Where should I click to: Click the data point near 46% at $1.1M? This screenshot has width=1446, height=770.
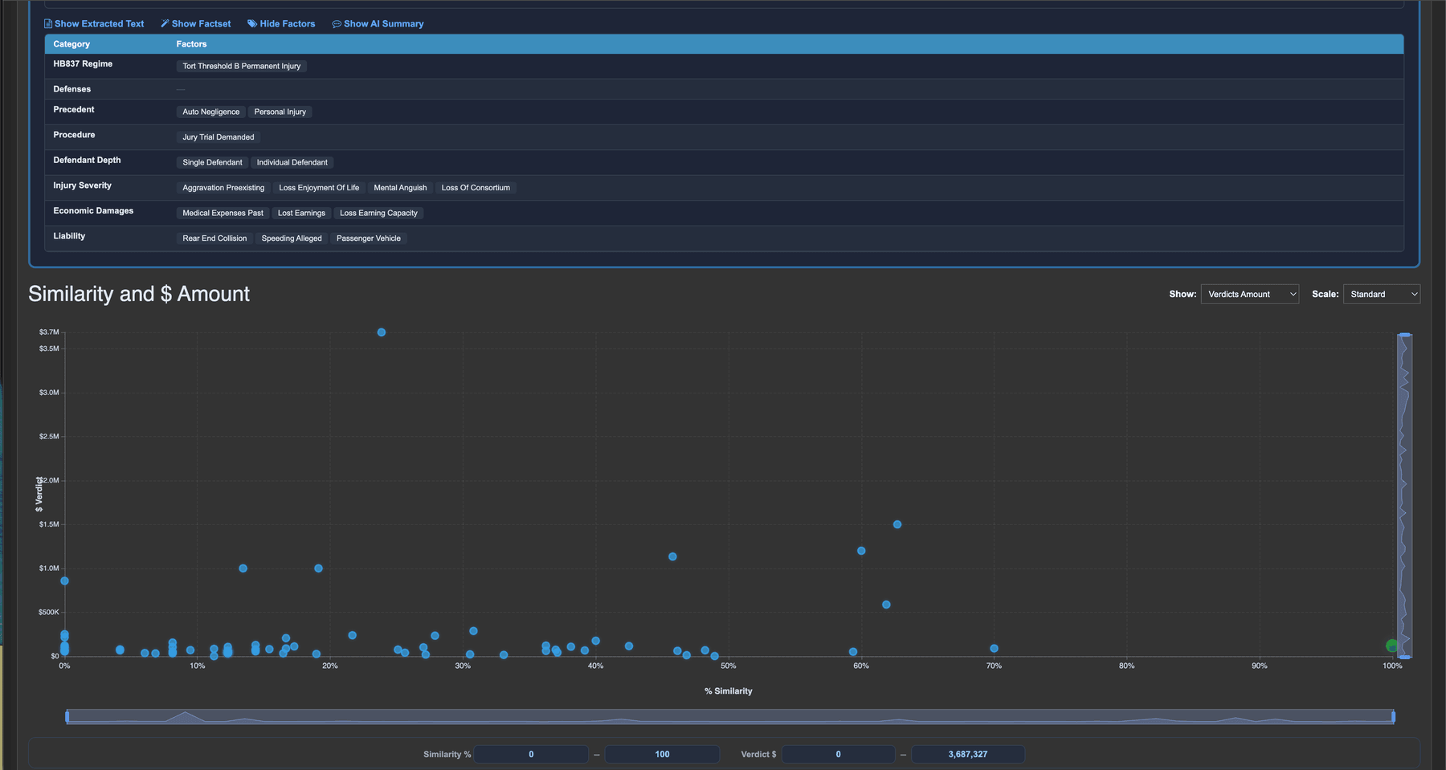pos(672,556)
